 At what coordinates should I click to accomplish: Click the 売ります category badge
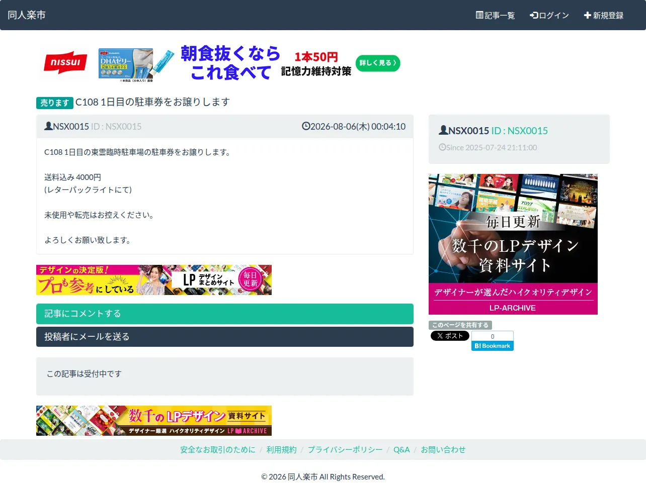55,103
